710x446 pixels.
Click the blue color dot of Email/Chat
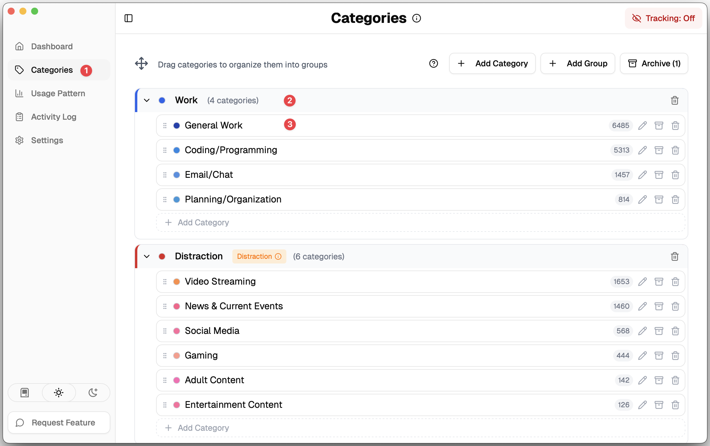pos(177,175)
